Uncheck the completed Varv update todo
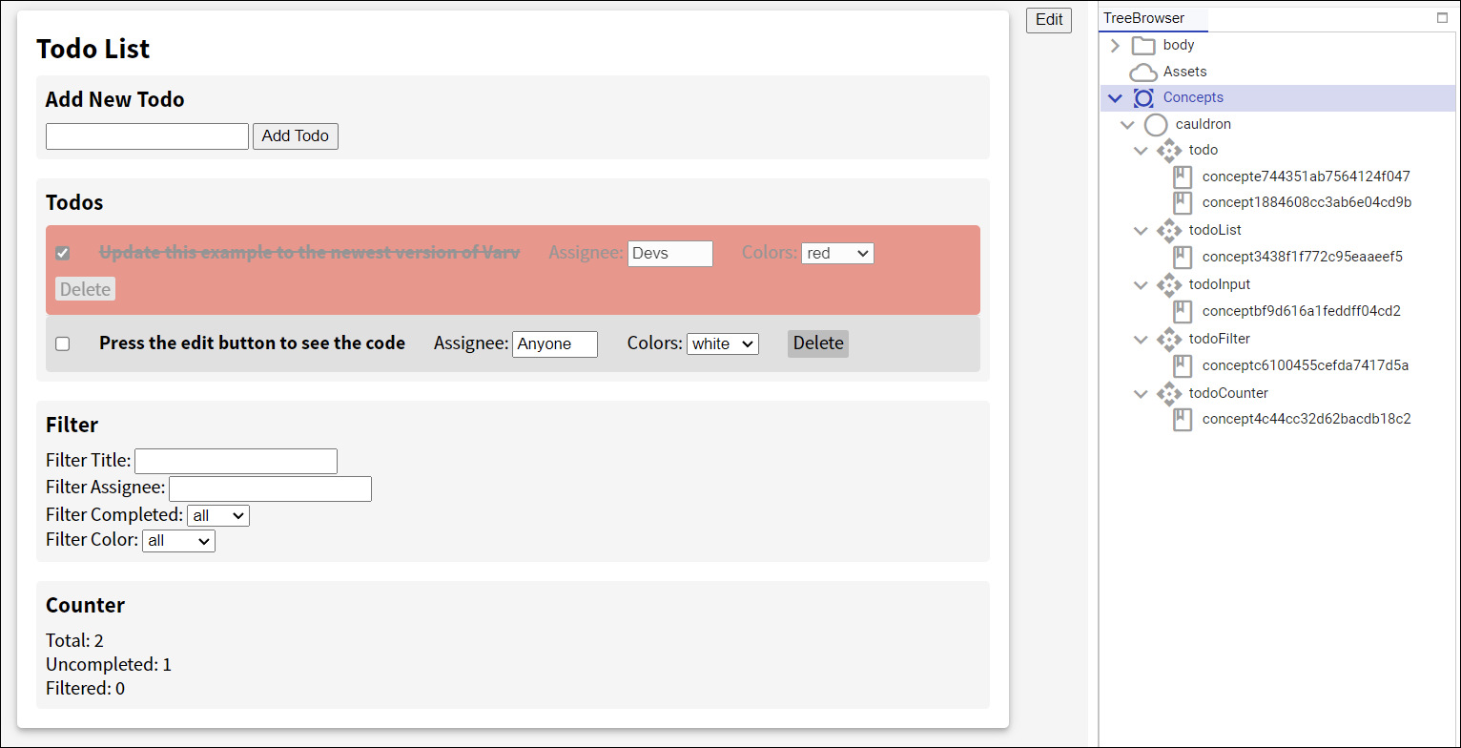 coord(63,254)
